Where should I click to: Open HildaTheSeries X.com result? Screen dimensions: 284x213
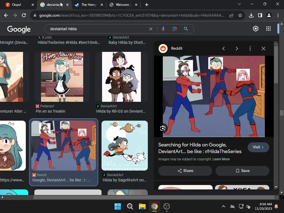point(69,42)
